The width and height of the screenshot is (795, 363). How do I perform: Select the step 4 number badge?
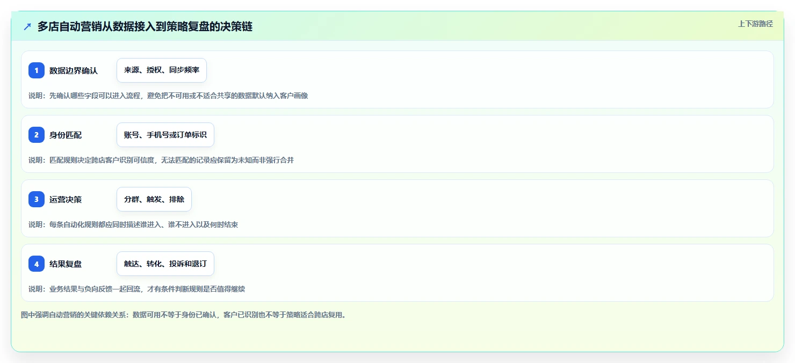[x=37, y=264]
